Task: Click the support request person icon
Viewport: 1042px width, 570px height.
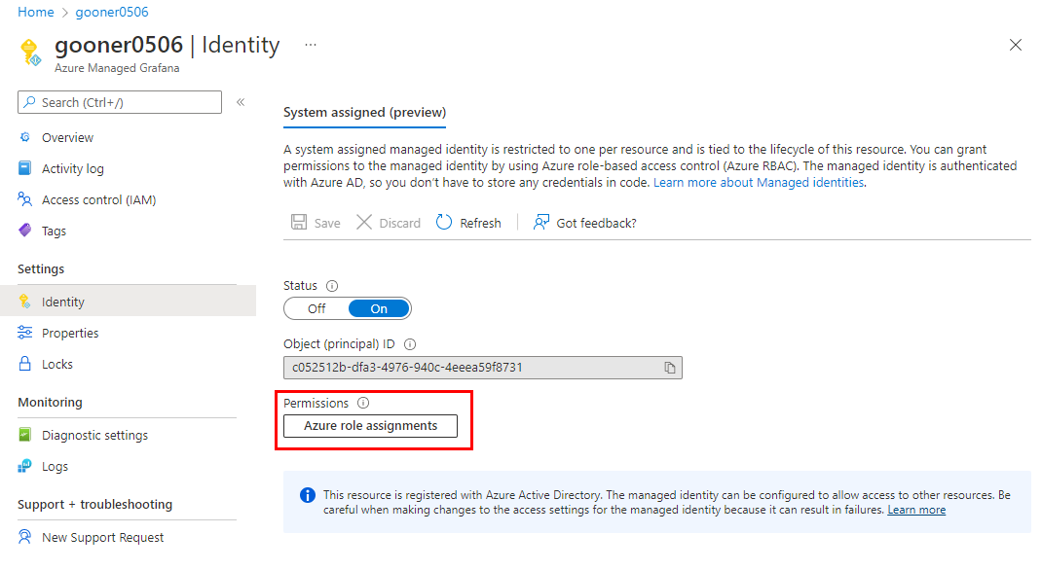Action: pyautogui.click(x=24, y=537)
